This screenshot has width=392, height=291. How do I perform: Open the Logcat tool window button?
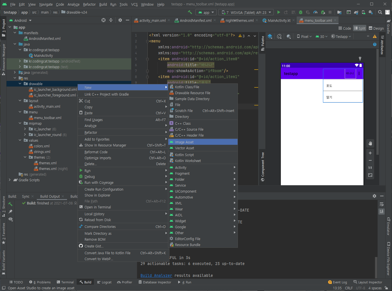tap(104, 282)
